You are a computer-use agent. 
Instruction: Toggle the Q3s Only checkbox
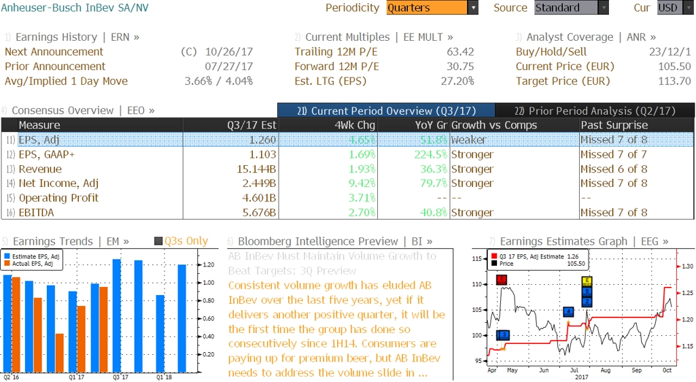click(158, 241)
